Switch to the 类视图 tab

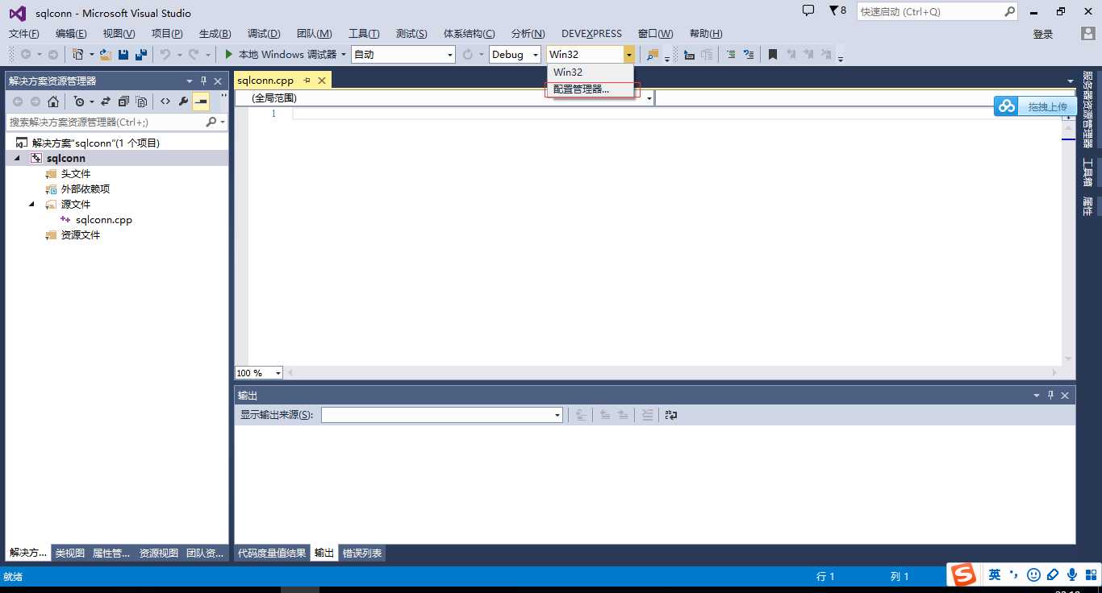point(70,554)
